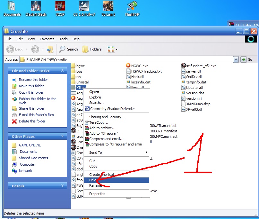Select Add to "XTrap.rar" entry
The height and width of the screenshot is (219, 259).
pyautogui.click(x=117, y=133)
